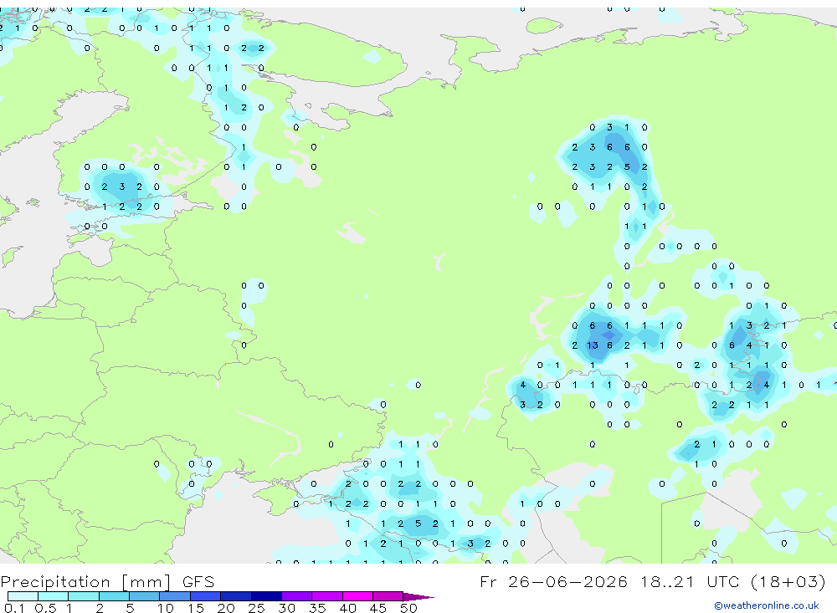This screenshot has height=613, width=837.
Task: Pick the 20 to 25 legend color swatch
Action: (x=236, y=596)
